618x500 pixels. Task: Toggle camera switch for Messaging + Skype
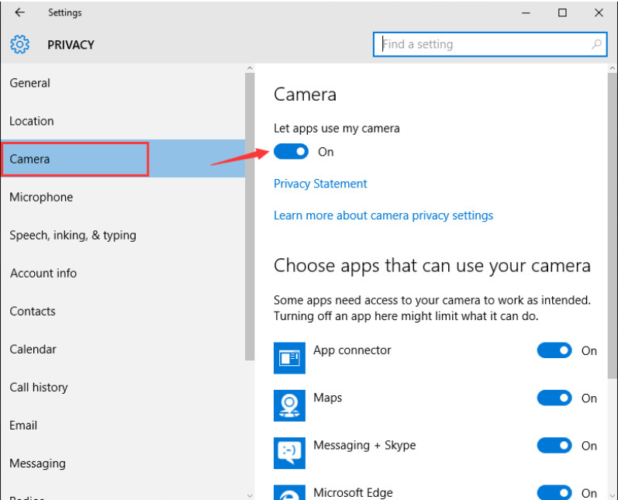point(554,445)
